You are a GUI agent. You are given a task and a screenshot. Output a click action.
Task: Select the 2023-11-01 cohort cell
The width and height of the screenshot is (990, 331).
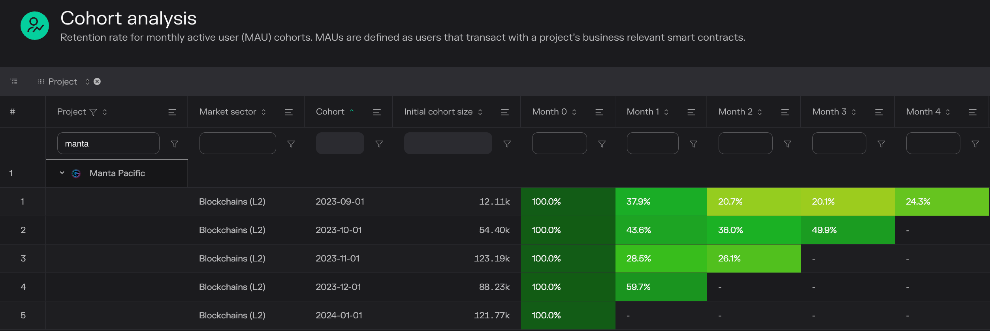pos(348,258)
